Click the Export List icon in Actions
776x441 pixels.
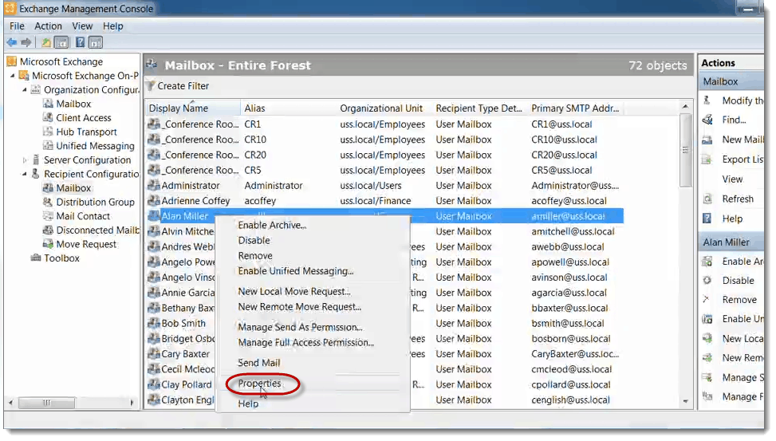click(x=707, y=159)
